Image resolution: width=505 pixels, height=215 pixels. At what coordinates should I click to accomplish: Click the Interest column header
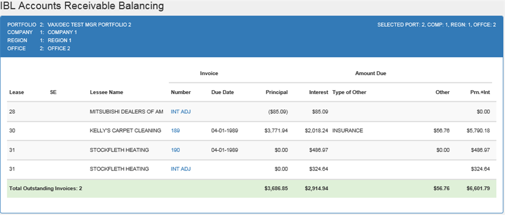[x=319, y=92]
